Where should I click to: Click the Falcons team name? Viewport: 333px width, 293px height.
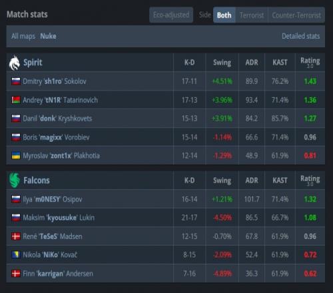click(37, 180)
